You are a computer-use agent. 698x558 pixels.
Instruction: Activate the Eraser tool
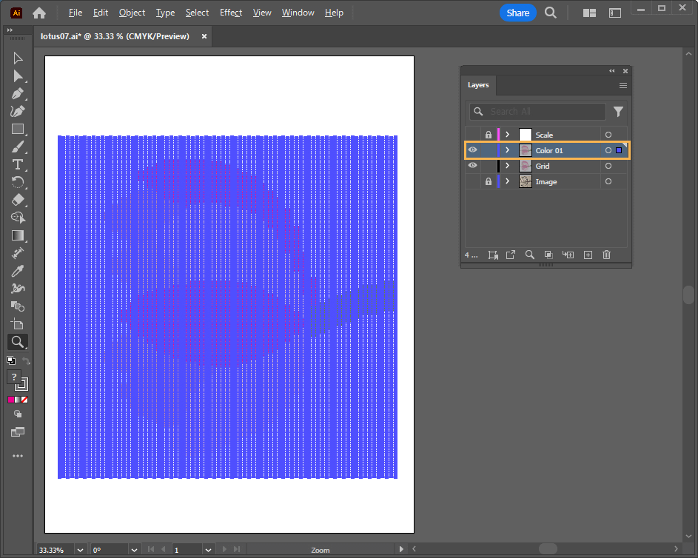[x=18, y=200]
